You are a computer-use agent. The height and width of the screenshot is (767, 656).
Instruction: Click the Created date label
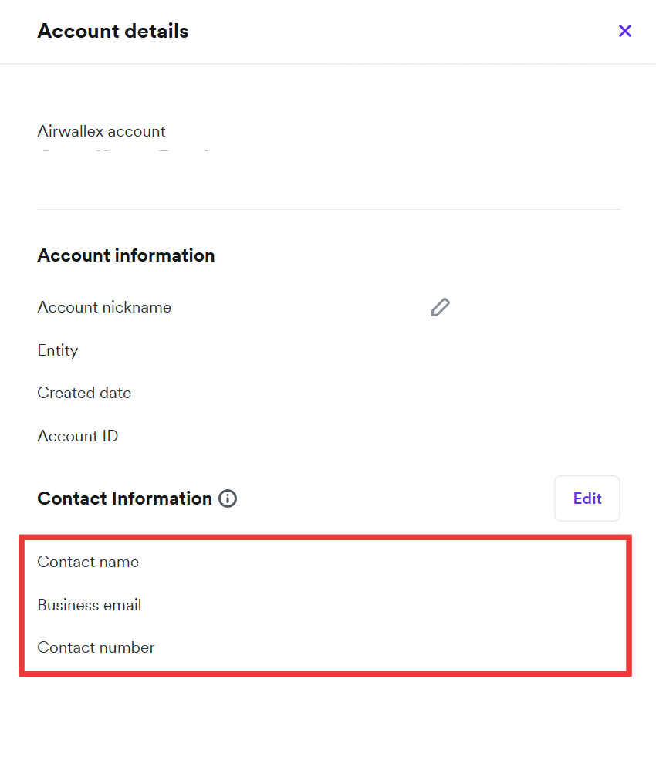pos(84,393)
